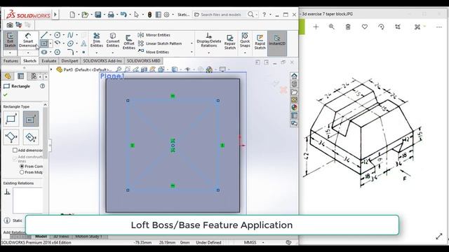
Task: Select the Straight Slot tool
Action: [43, 52]
